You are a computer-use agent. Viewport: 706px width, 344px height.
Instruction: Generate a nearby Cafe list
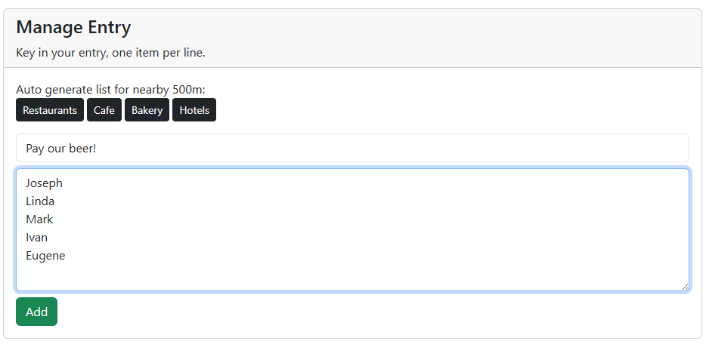pyautogui.click(x=104, y=110)
